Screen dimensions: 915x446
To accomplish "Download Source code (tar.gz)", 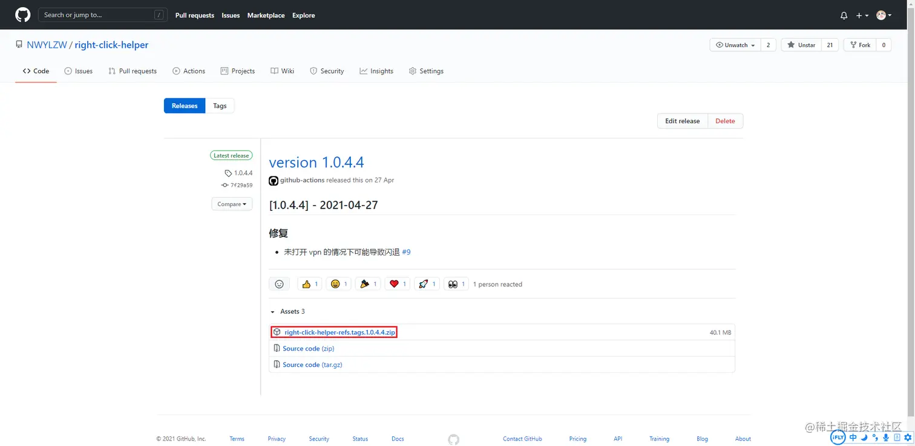I will coord(312,365).
